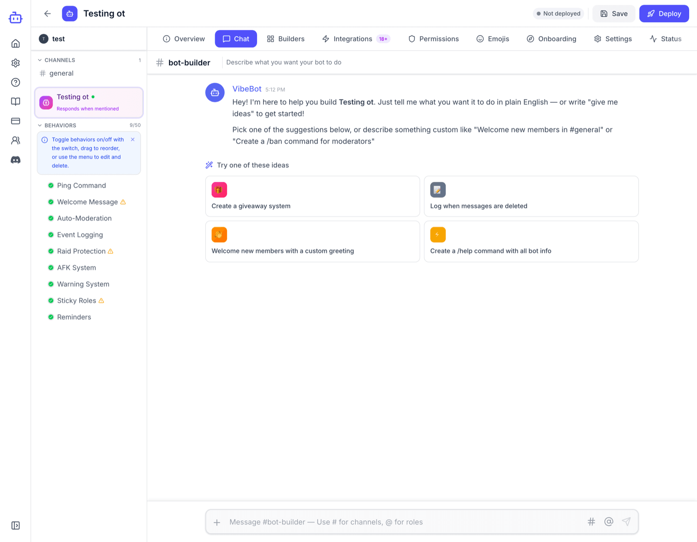Click the robot logo in the sidebar
697x542 pixels.
(15, 17)
